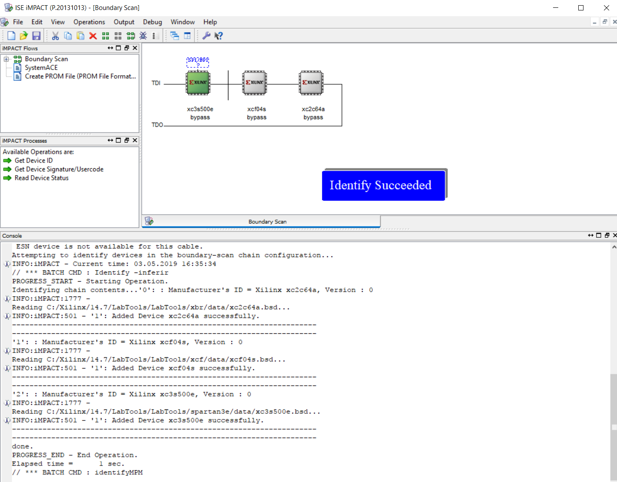Screen dimensions: 617x482
Task: Restore the inner Boundary Scan document window
Action: (604, 22)
